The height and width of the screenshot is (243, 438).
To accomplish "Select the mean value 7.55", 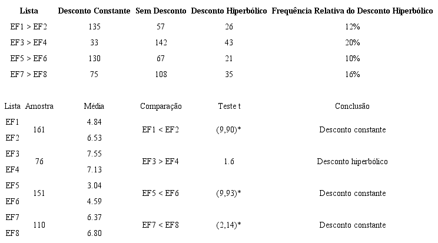I will tap(94, 154).
